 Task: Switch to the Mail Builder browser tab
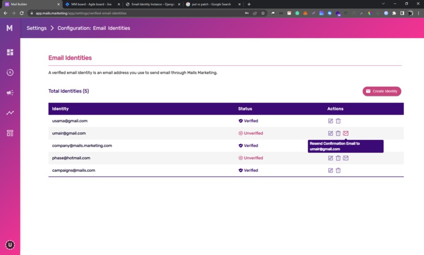(31, 4)
